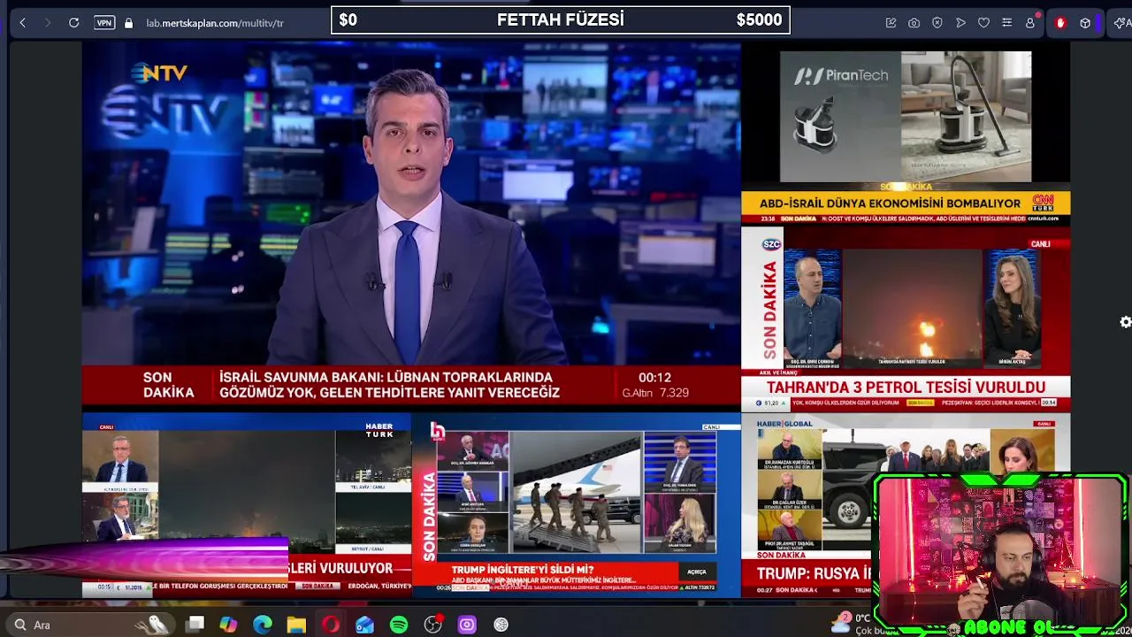Open Task View from the taskbar
1132x637 pixels.
(195, 625)
